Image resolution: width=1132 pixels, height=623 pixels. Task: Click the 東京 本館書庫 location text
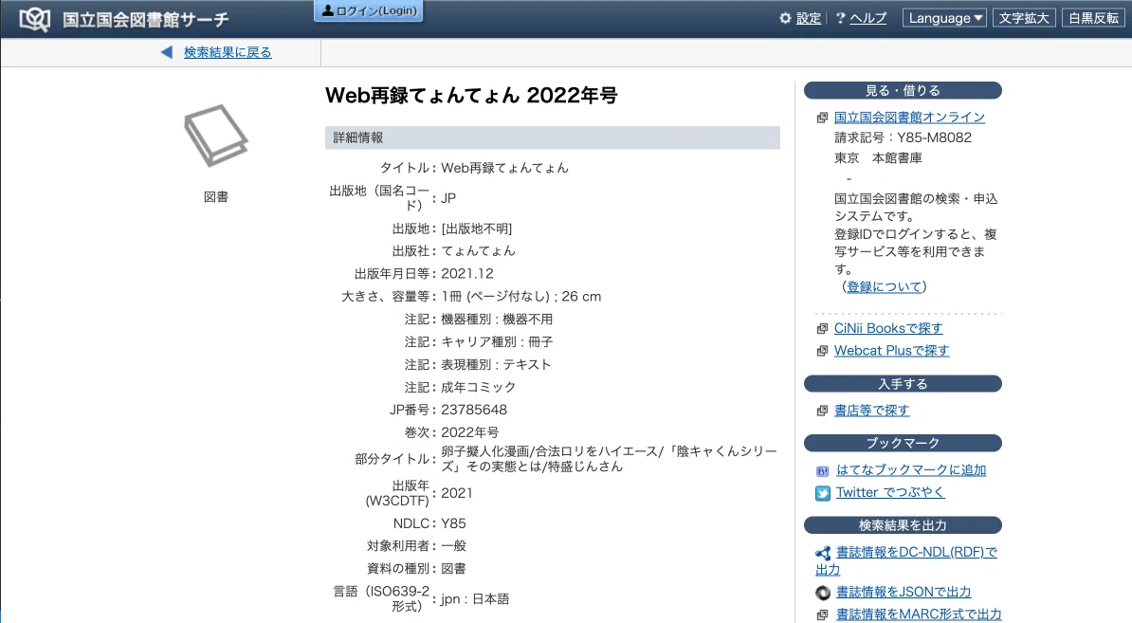(x=878, y=157)
